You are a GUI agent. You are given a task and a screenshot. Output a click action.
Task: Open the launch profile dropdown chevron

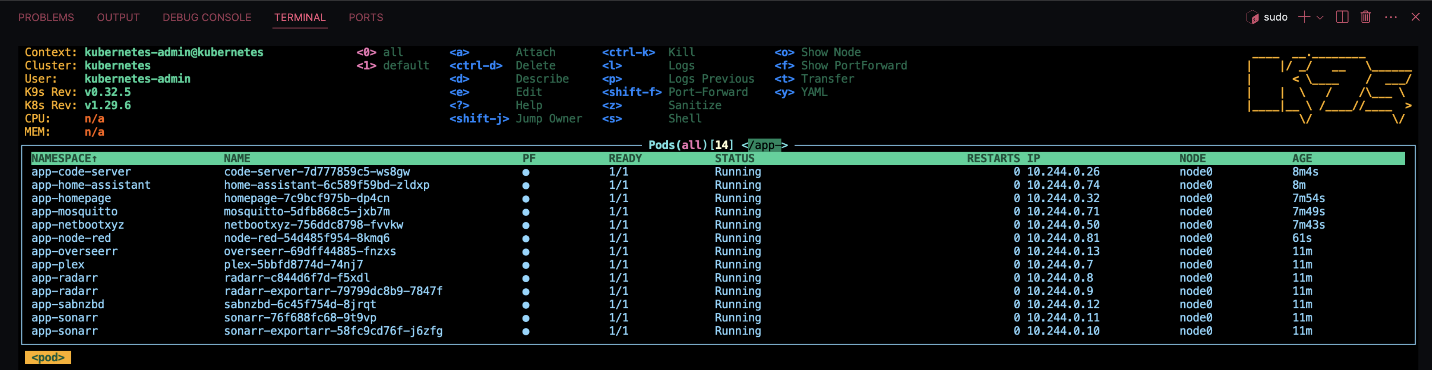click(1320, 17)
